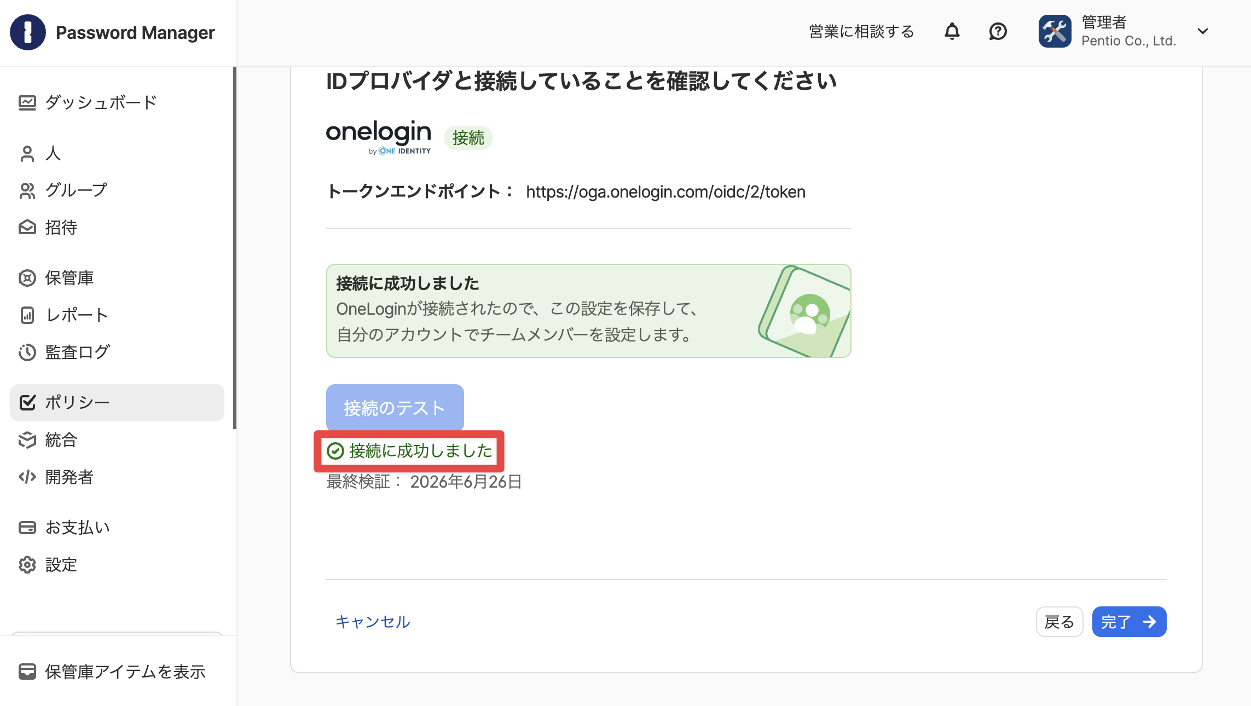Navigate to レポート in sidebar
The height and width of the screenshot is (706, 1251).
point(117,315)
